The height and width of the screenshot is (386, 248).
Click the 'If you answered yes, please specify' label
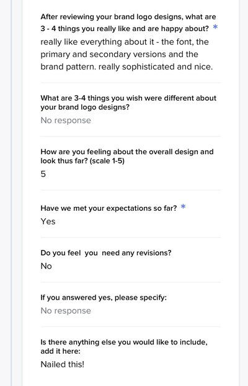point(104,297)
